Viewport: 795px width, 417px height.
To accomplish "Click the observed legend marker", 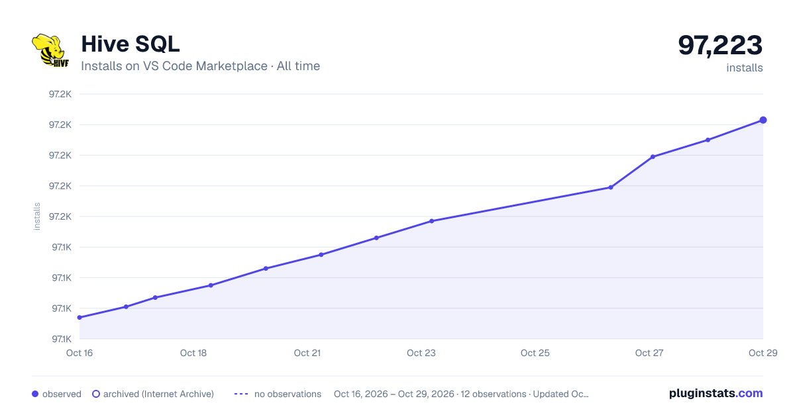I will pos(35,394).
